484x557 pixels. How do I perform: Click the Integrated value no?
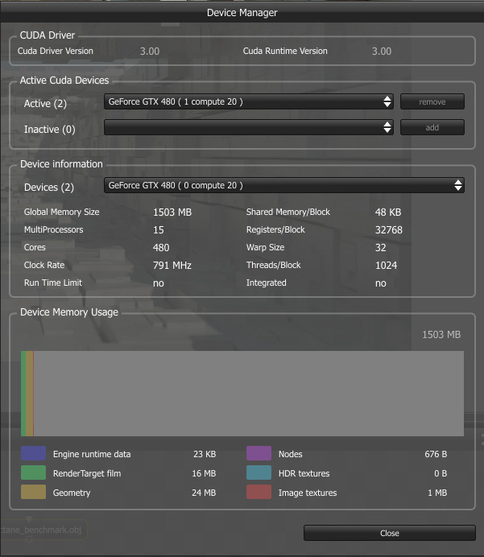coord(381,283)
